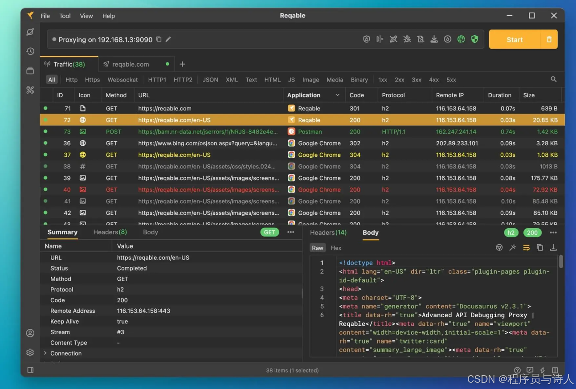Switch to the reqable.com tab
The height and width of the screenshot is (389, 576).
tap(136, 64)
